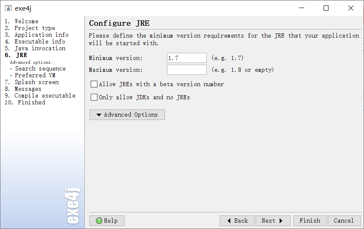Go back to the previous wizard step
The height and width of the screenshot is (229, 364).
click(237, 221)
